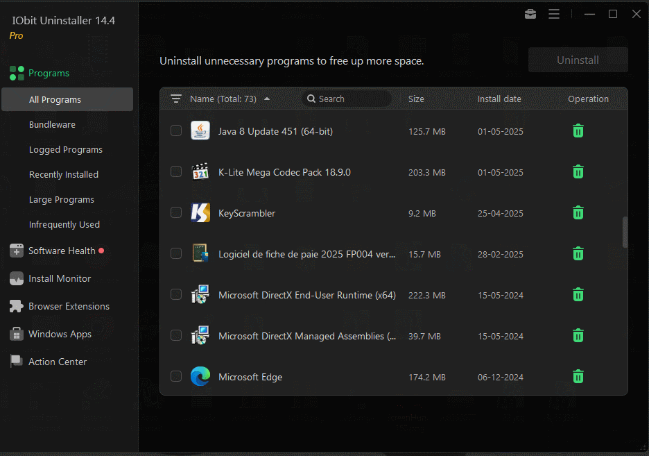649x456 pixels.
Task: Click the 222.3 MB size value
Action: 426,295
